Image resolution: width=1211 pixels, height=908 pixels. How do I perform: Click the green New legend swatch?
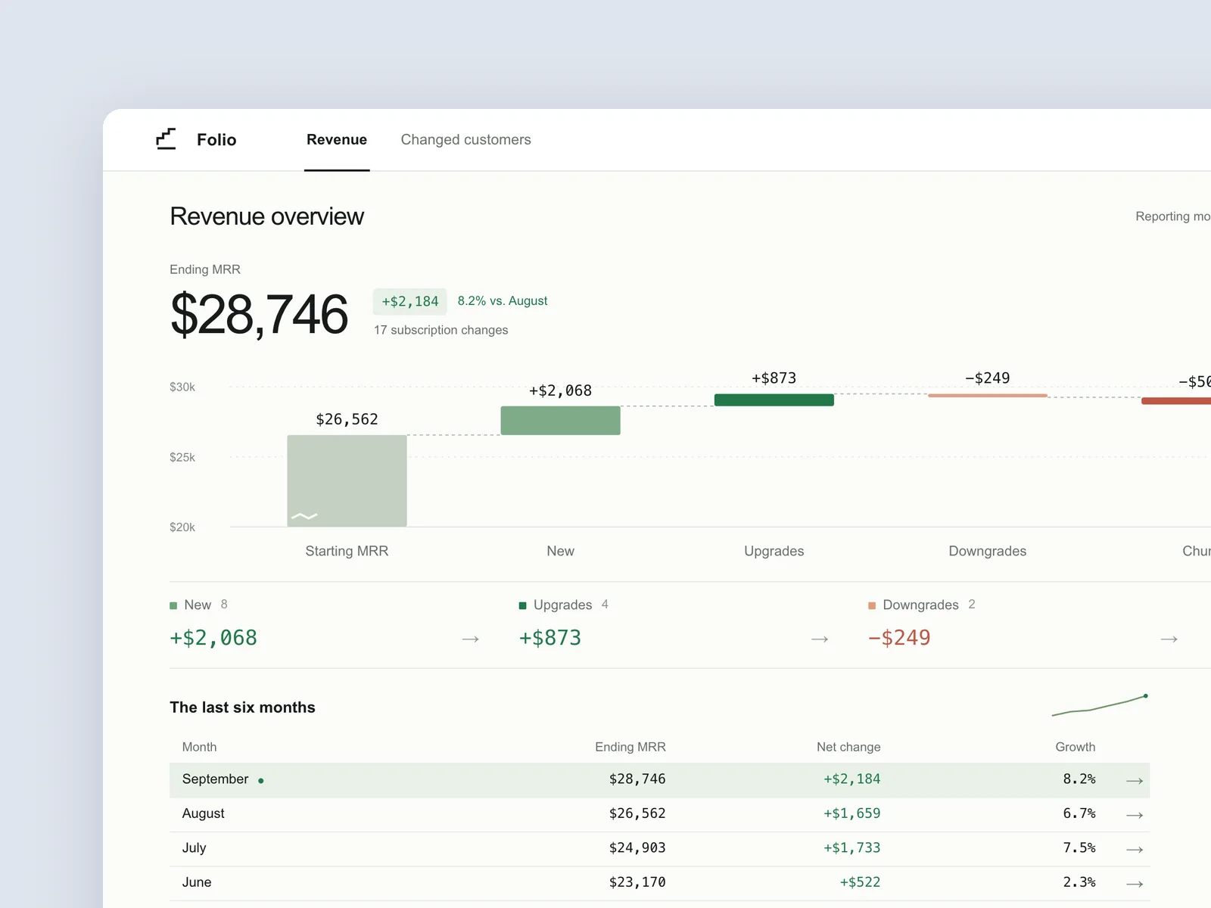pos(173,605)
